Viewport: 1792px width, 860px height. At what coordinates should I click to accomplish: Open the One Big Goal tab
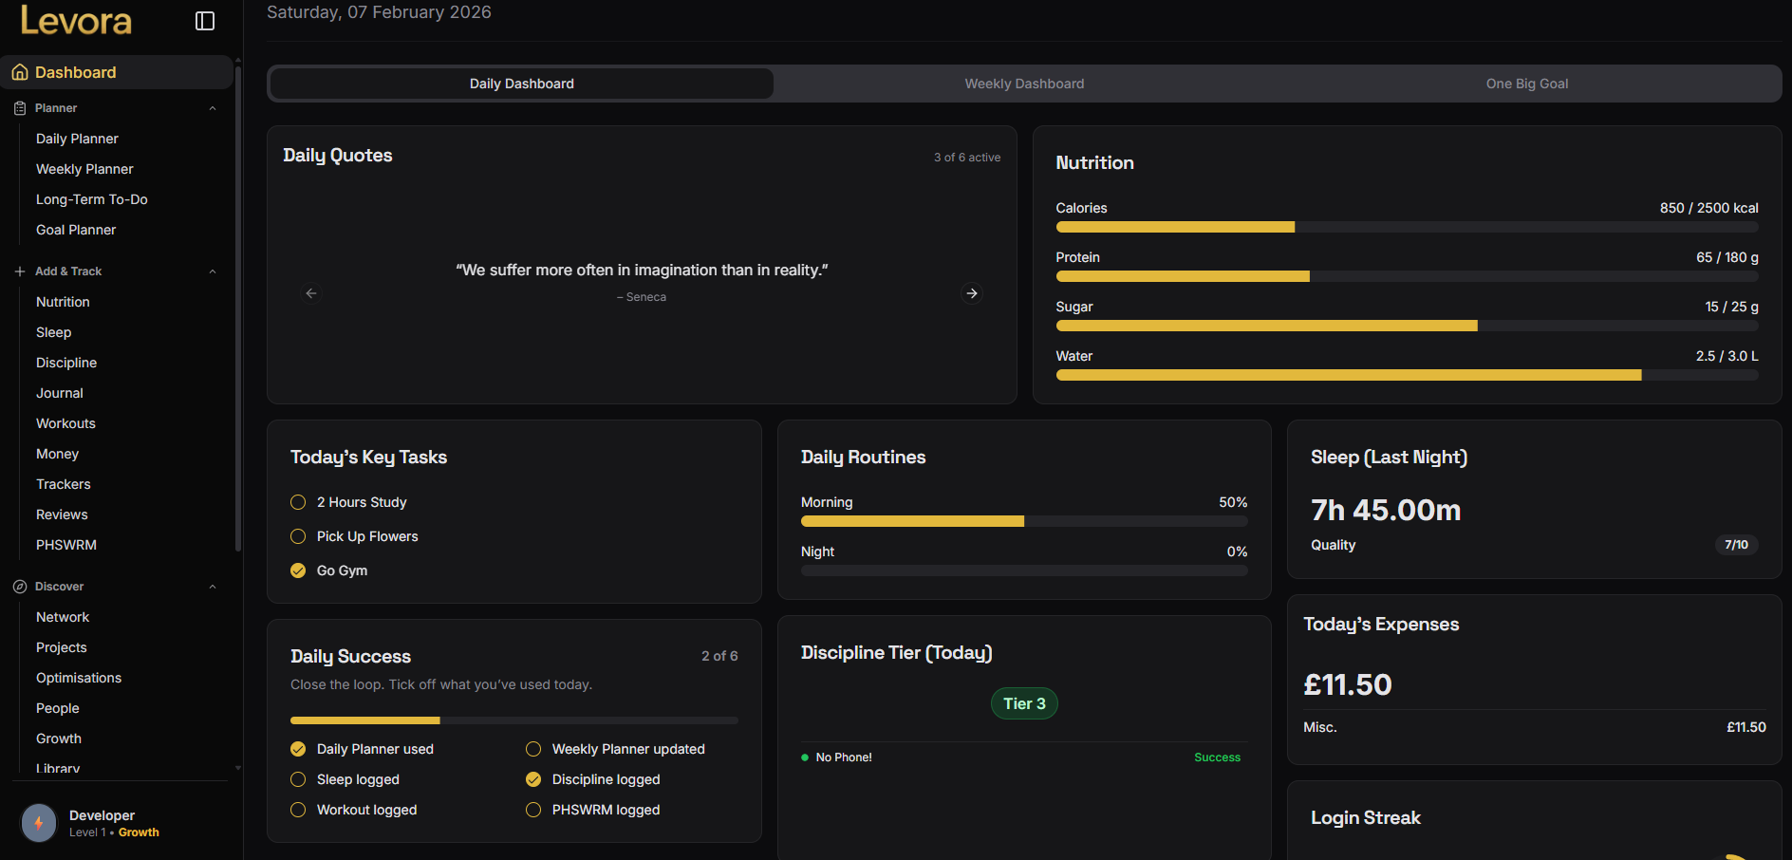pyautogui.click(x=1526, y=84)
